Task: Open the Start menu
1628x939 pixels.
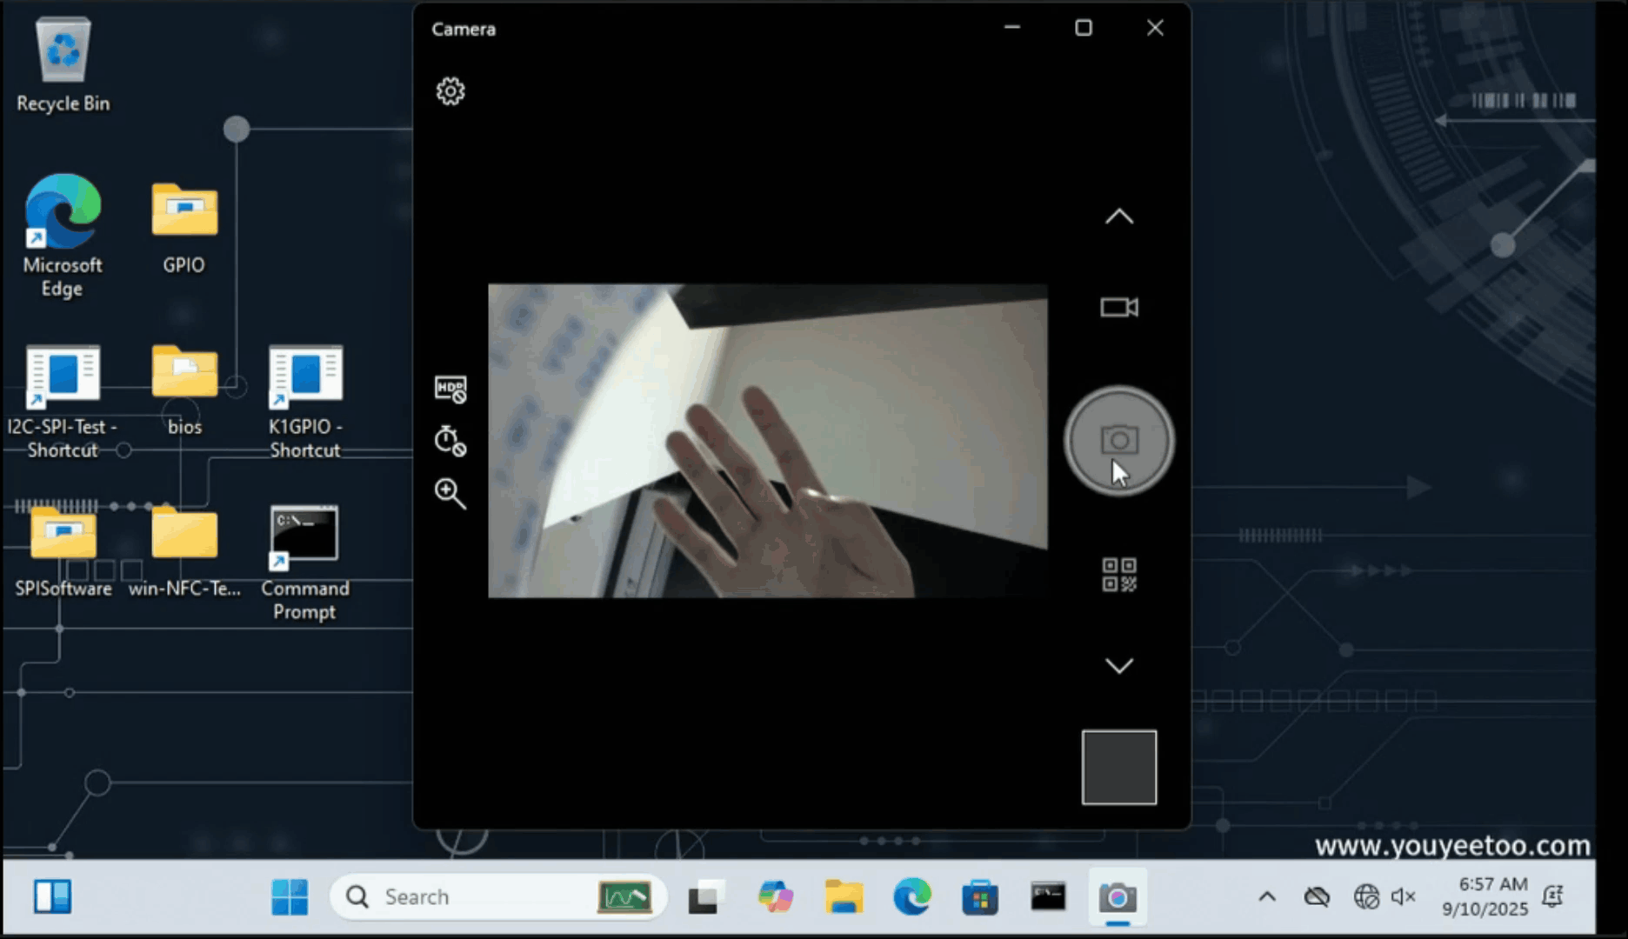Action: click(290, 896)
